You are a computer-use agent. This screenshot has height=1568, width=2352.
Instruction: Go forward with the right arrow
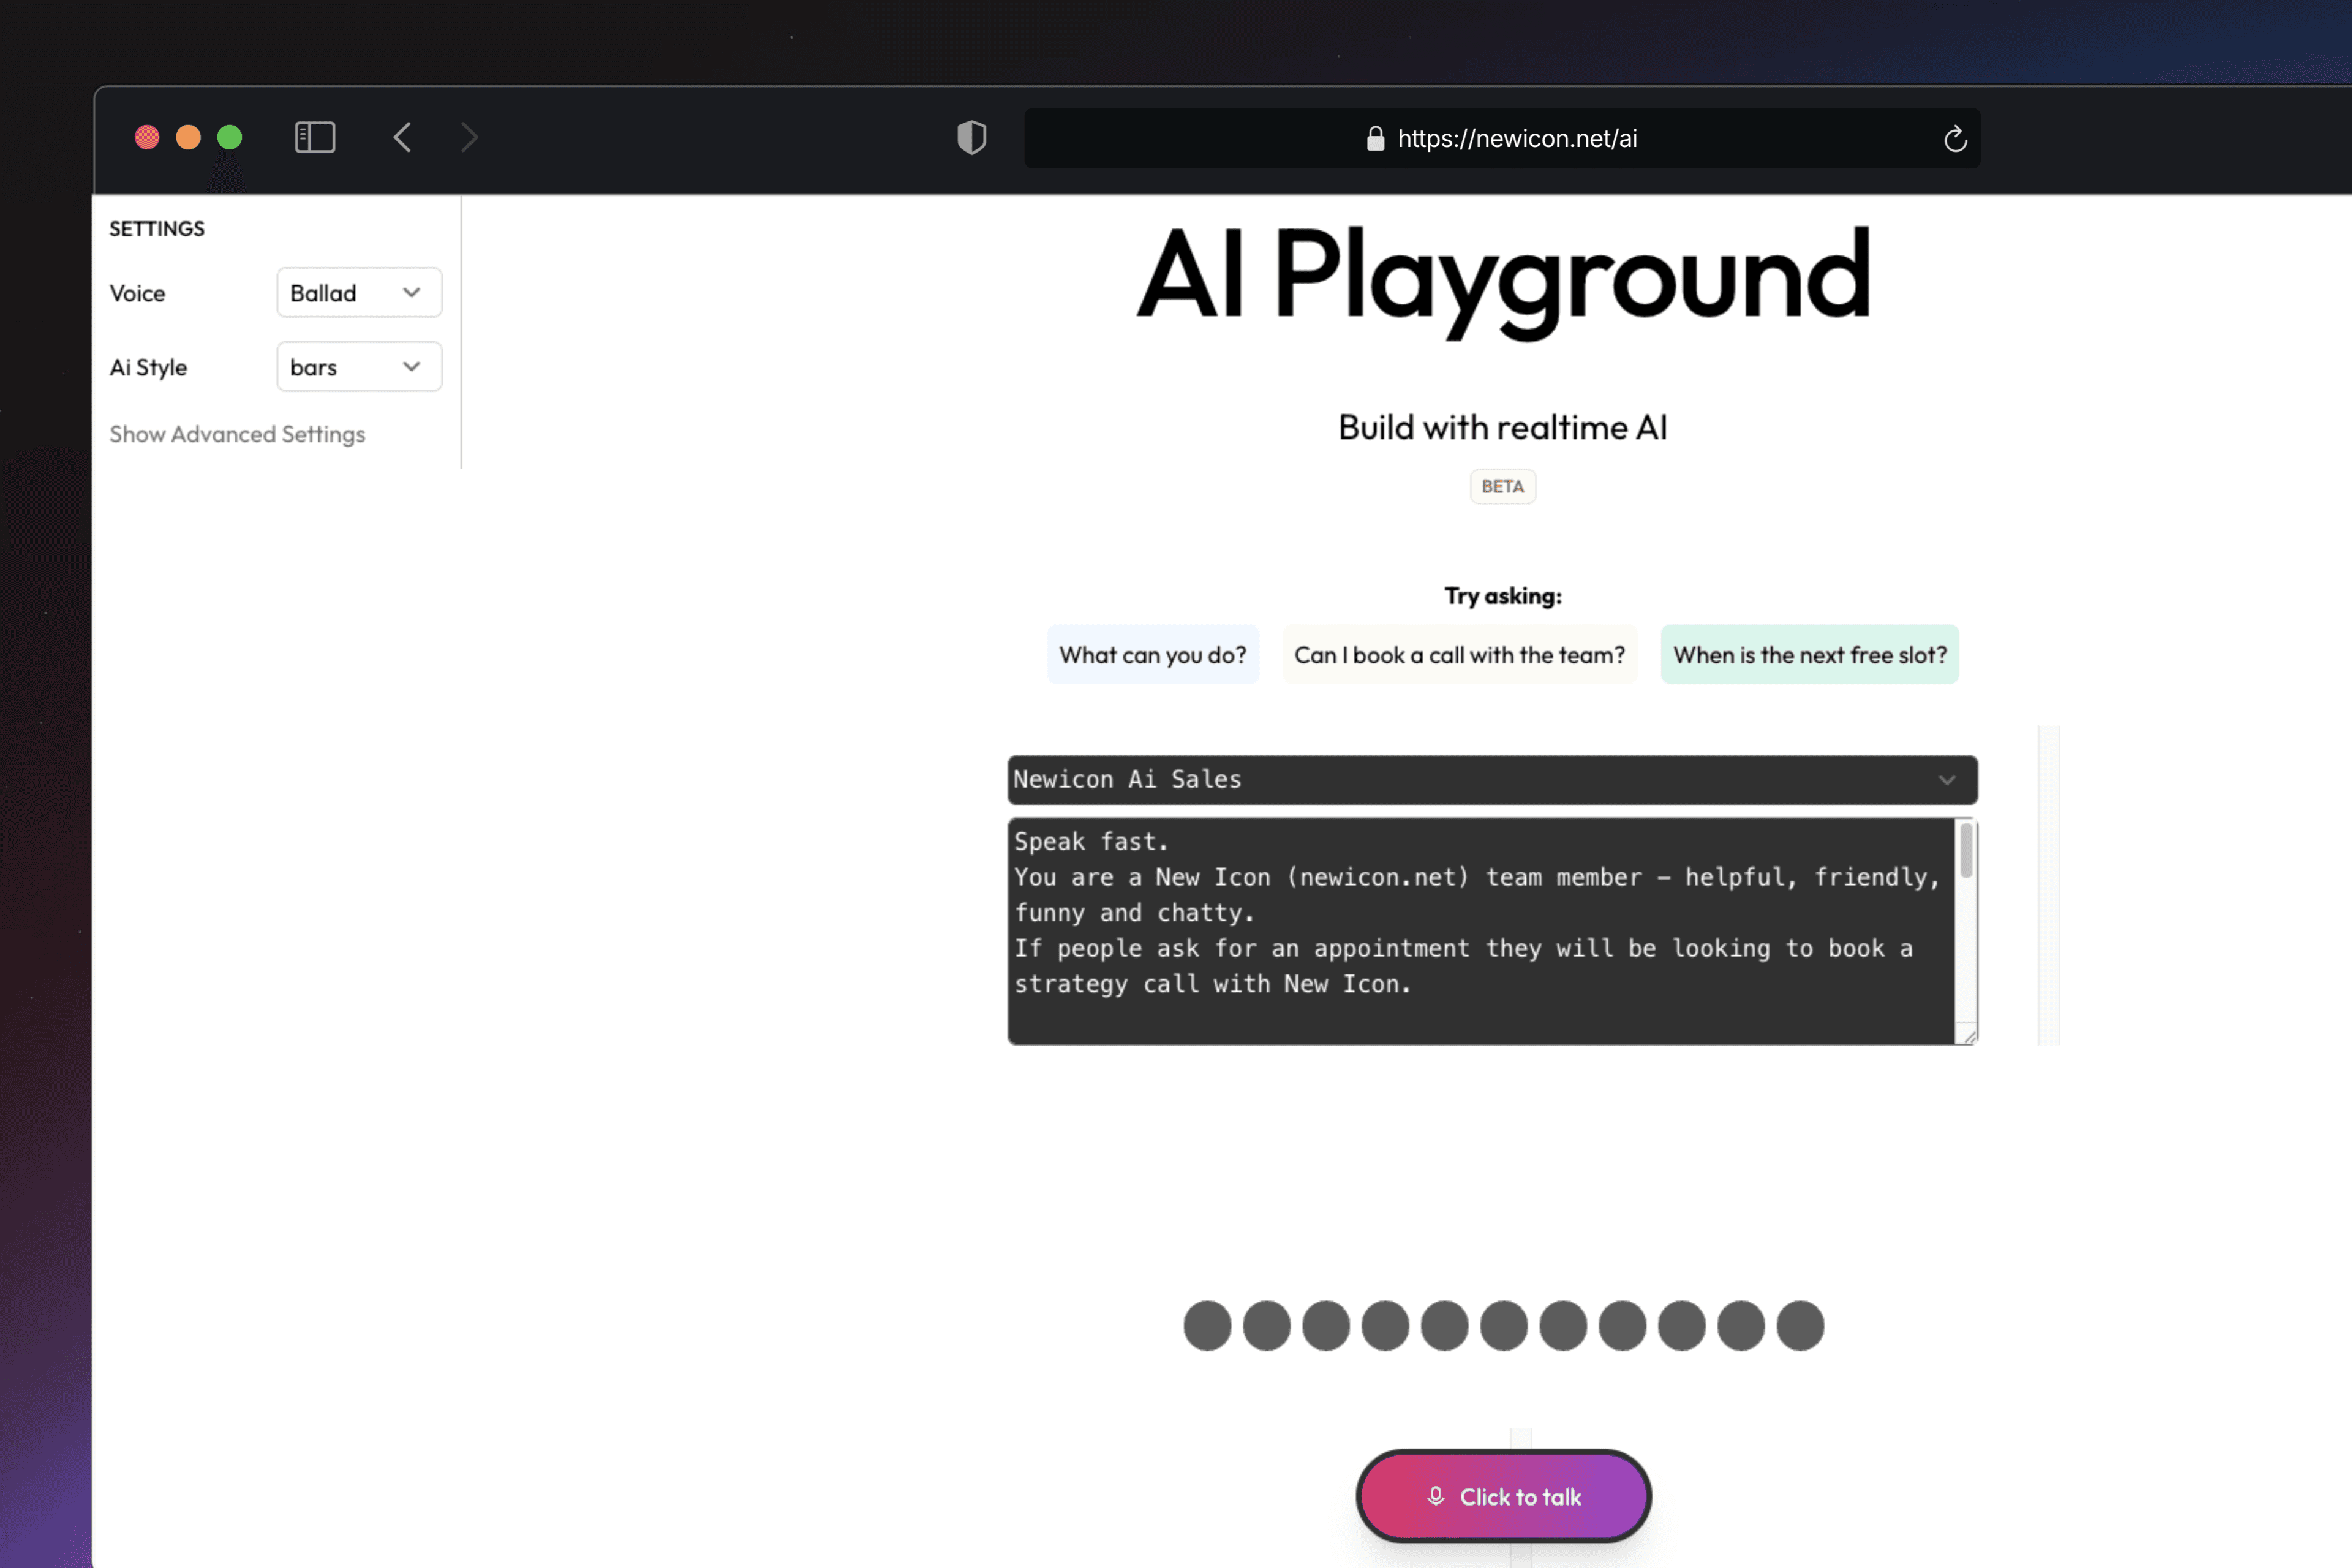[x=469, y=137]
